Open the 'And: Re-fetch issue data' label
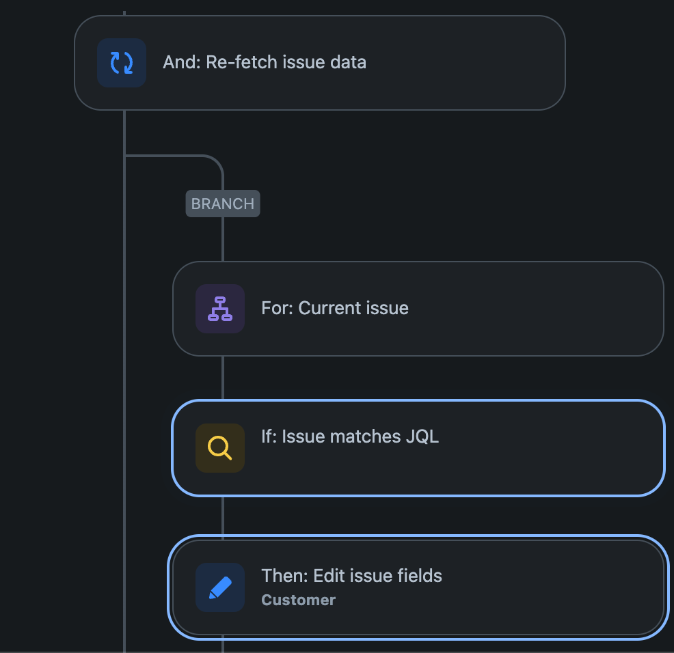The image size is (674, 653). (x=265, y=62)
